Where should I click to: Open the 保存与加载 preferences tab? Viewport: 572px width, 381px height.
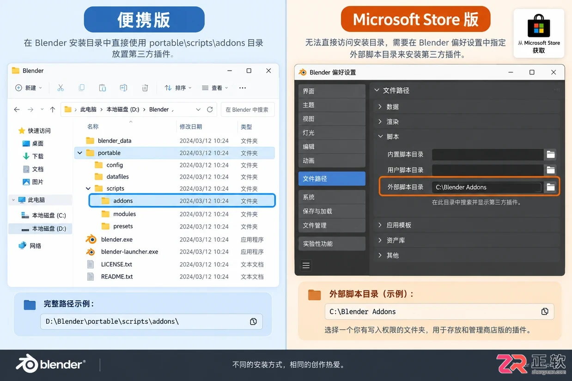[x=332, y=211]
